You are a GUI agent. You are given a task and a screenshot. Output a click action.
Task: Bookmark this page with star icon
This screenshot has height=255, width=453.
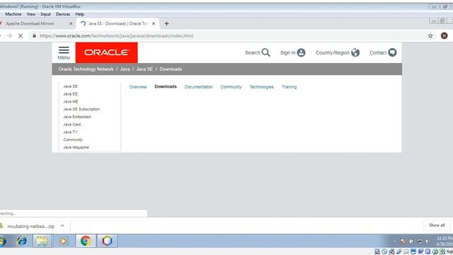(430, 36)
